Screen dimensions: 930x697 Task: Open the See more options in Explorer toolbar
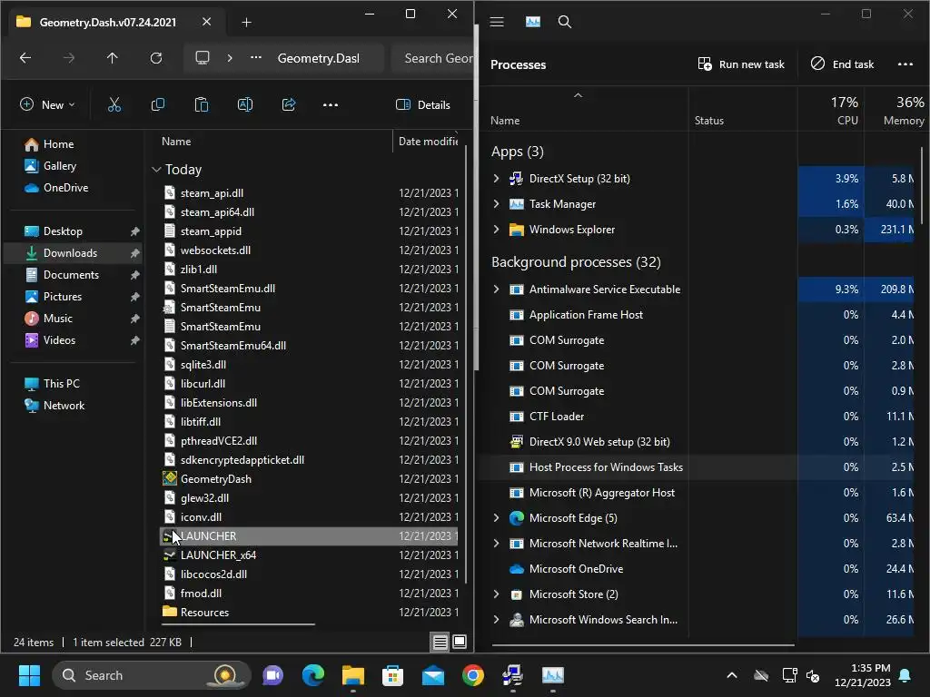click(x=331, y=105)
